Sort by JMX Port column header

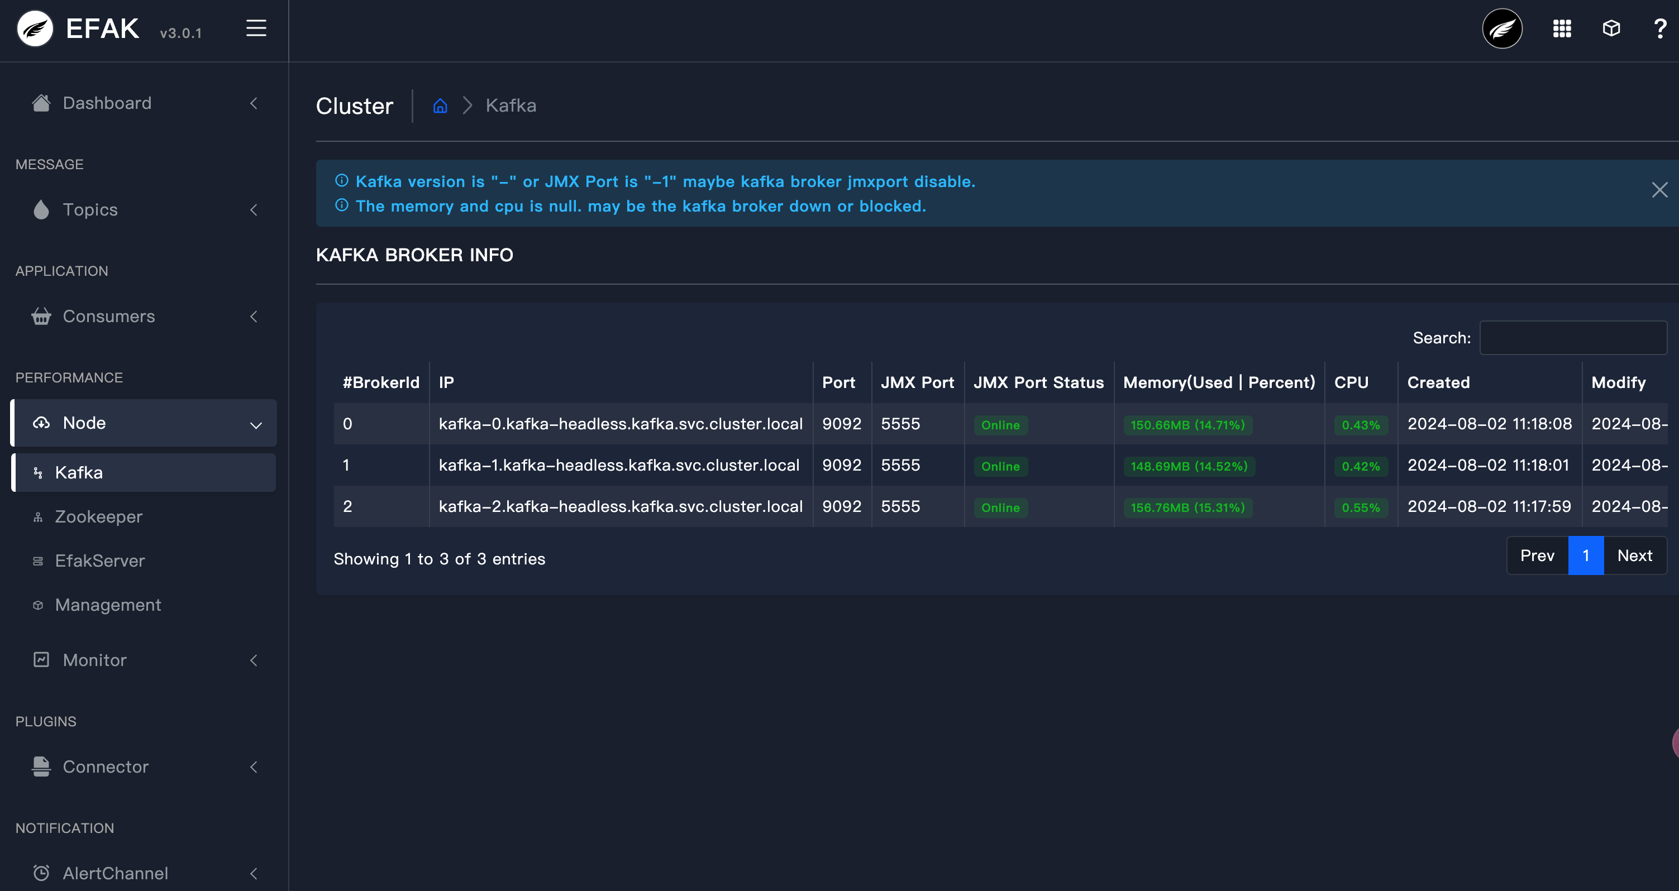917,382
